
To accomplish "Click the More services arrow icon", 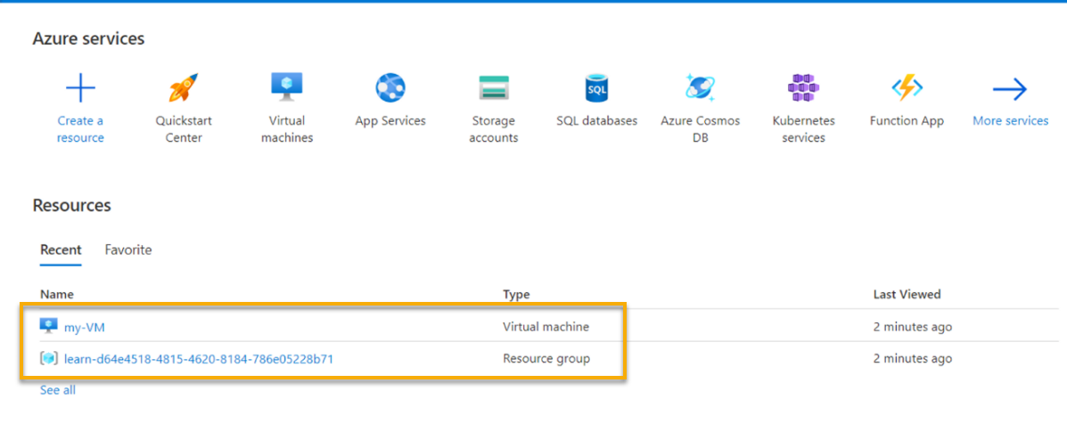I will tap(1010, 88).
